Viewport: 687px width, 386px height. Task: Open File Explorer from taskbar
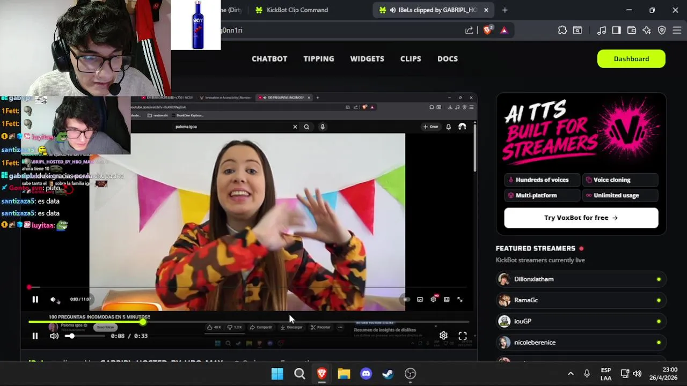(x=343, y=374)
